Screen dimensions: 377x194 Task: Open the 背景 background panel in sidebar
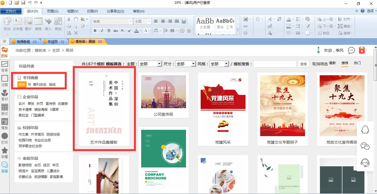[x=5, y=66]
